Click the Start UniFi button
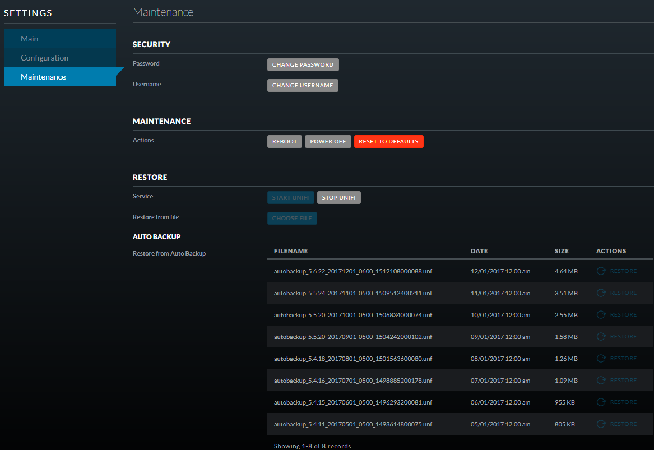Screen dimensions: 654x450 click(290, 198)
